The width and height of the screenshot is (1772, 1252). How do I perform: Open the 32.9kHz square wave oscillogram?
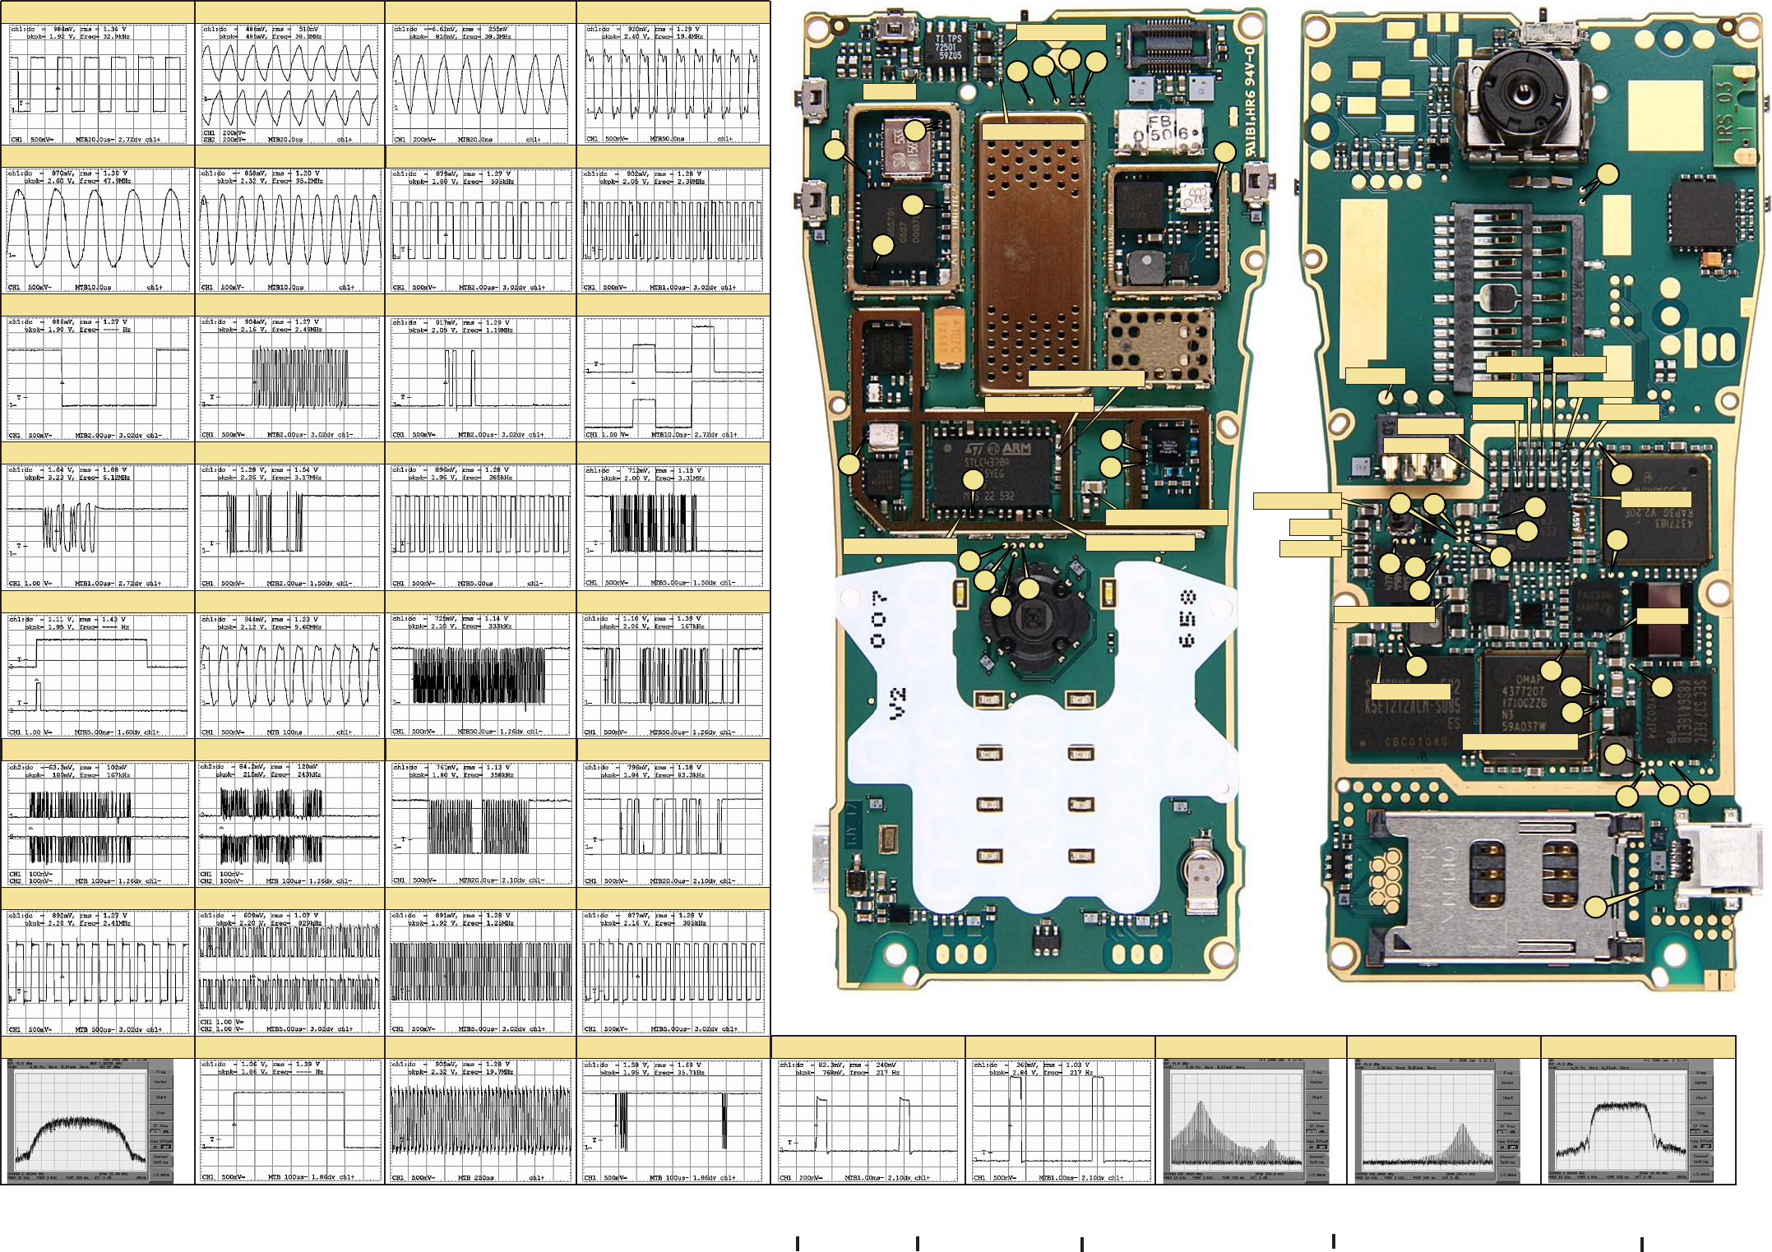[x=97, y=84]
